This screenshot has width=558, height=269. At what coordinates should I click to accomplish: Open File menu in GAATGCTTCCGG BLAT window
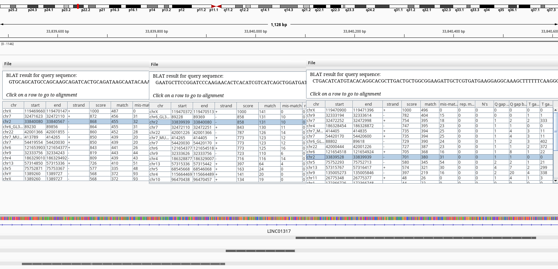pyautogui.click(x=155, y=65)
